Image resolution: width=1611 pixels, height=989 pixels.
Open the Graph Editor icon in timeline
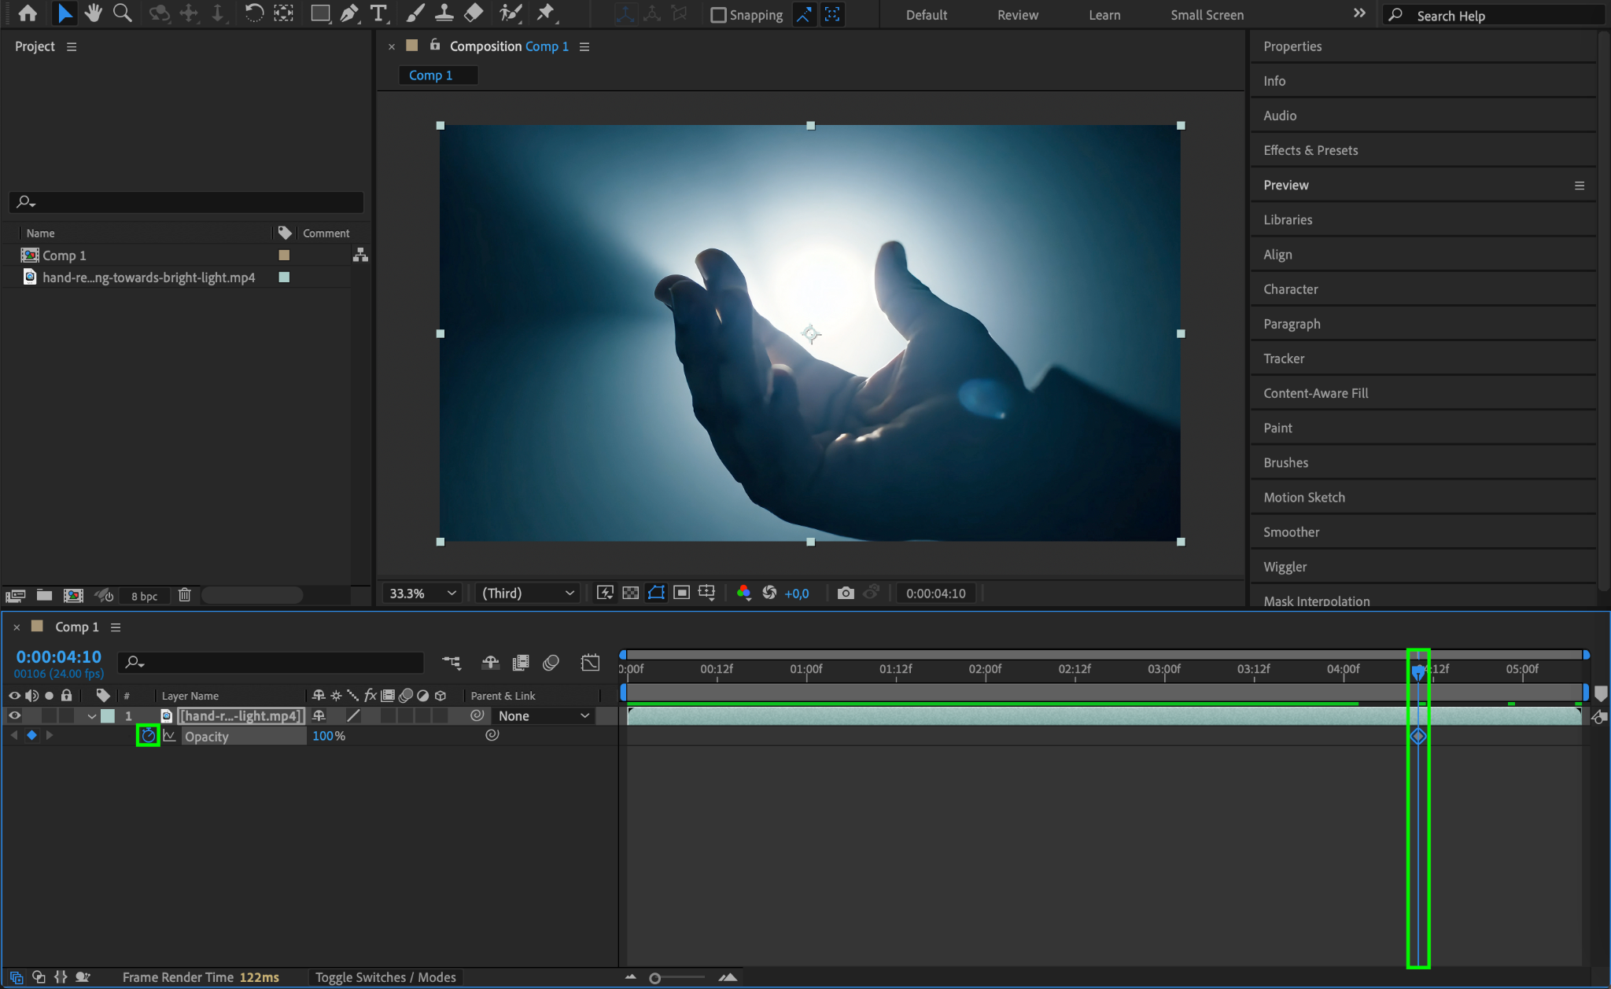590,663
